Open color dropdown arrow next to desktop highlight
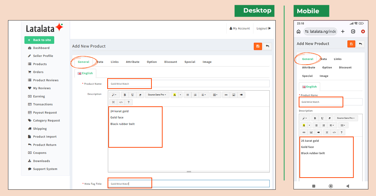Viewport: 376px width, 196px height. 180,95
